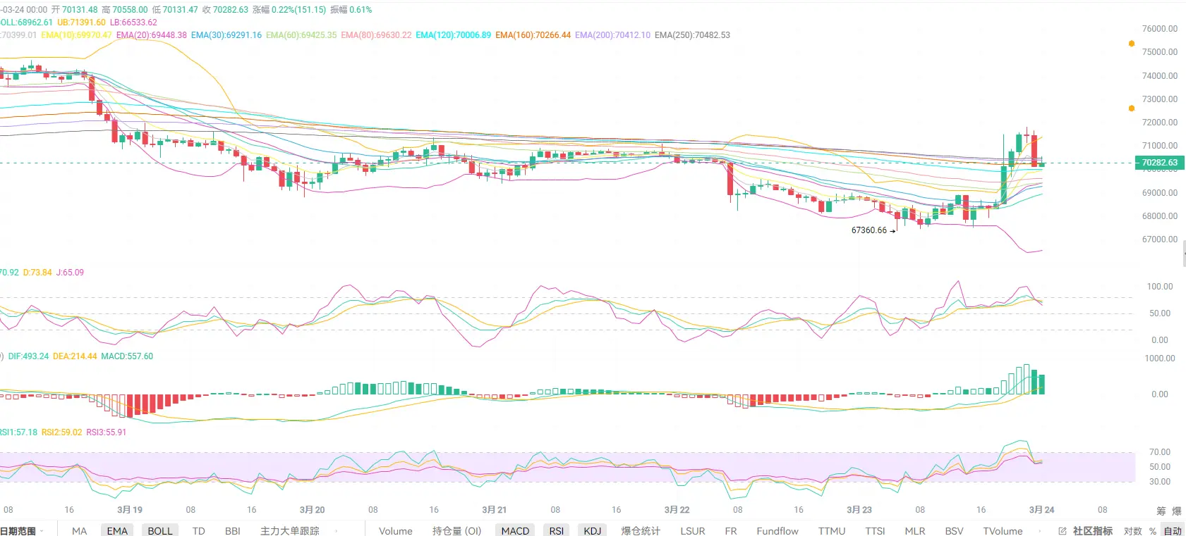Screen dimensions: 1186x536
Task: Click the DEA:214.44 legend value
Action: [x=75, y=356]
